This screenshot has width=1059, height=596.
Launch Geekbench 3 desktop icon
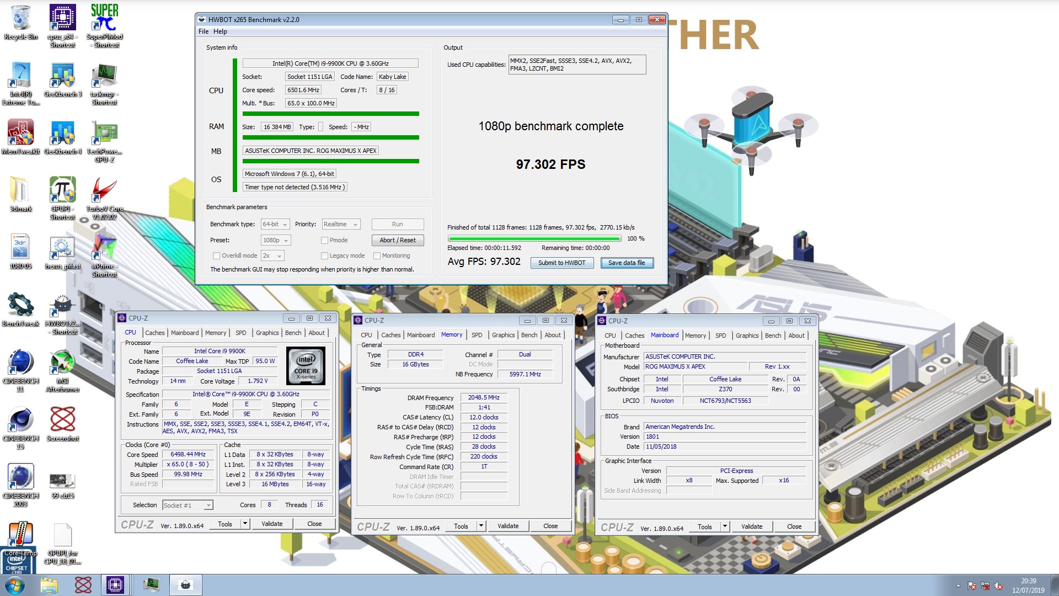click(x=62, y=79)
